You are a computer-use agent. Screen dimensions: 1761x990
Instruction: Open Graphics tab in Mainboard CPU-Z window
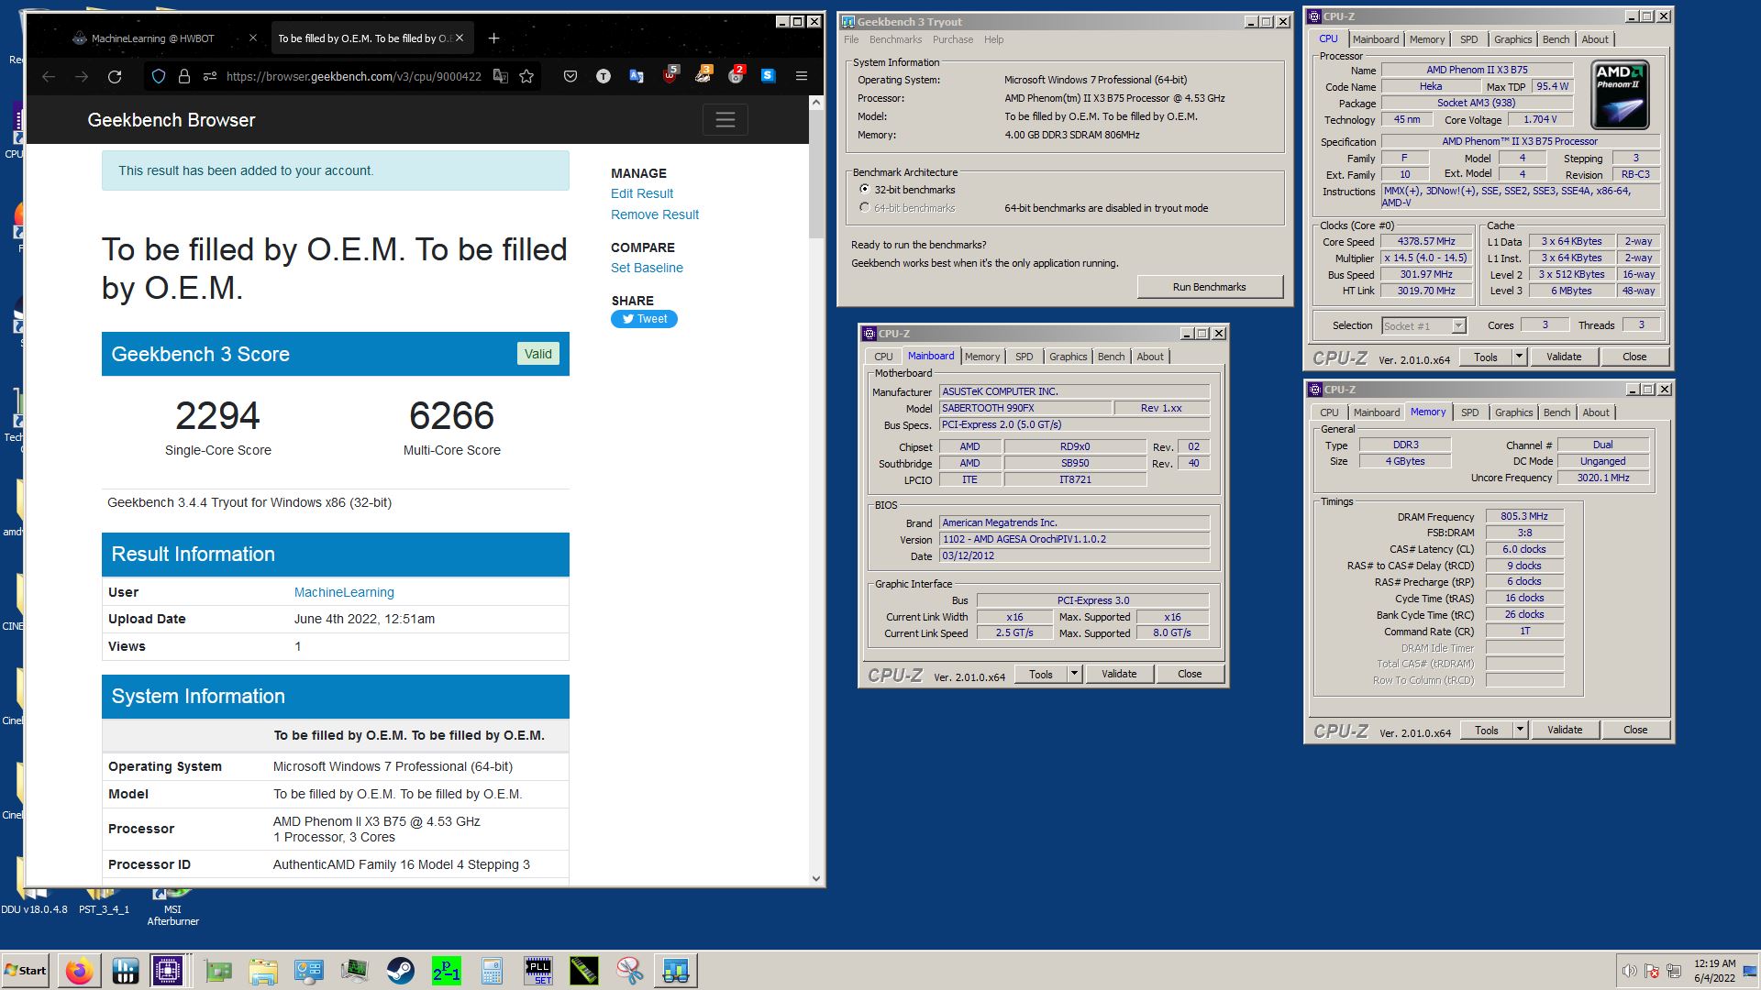[x=1068, y=357]
